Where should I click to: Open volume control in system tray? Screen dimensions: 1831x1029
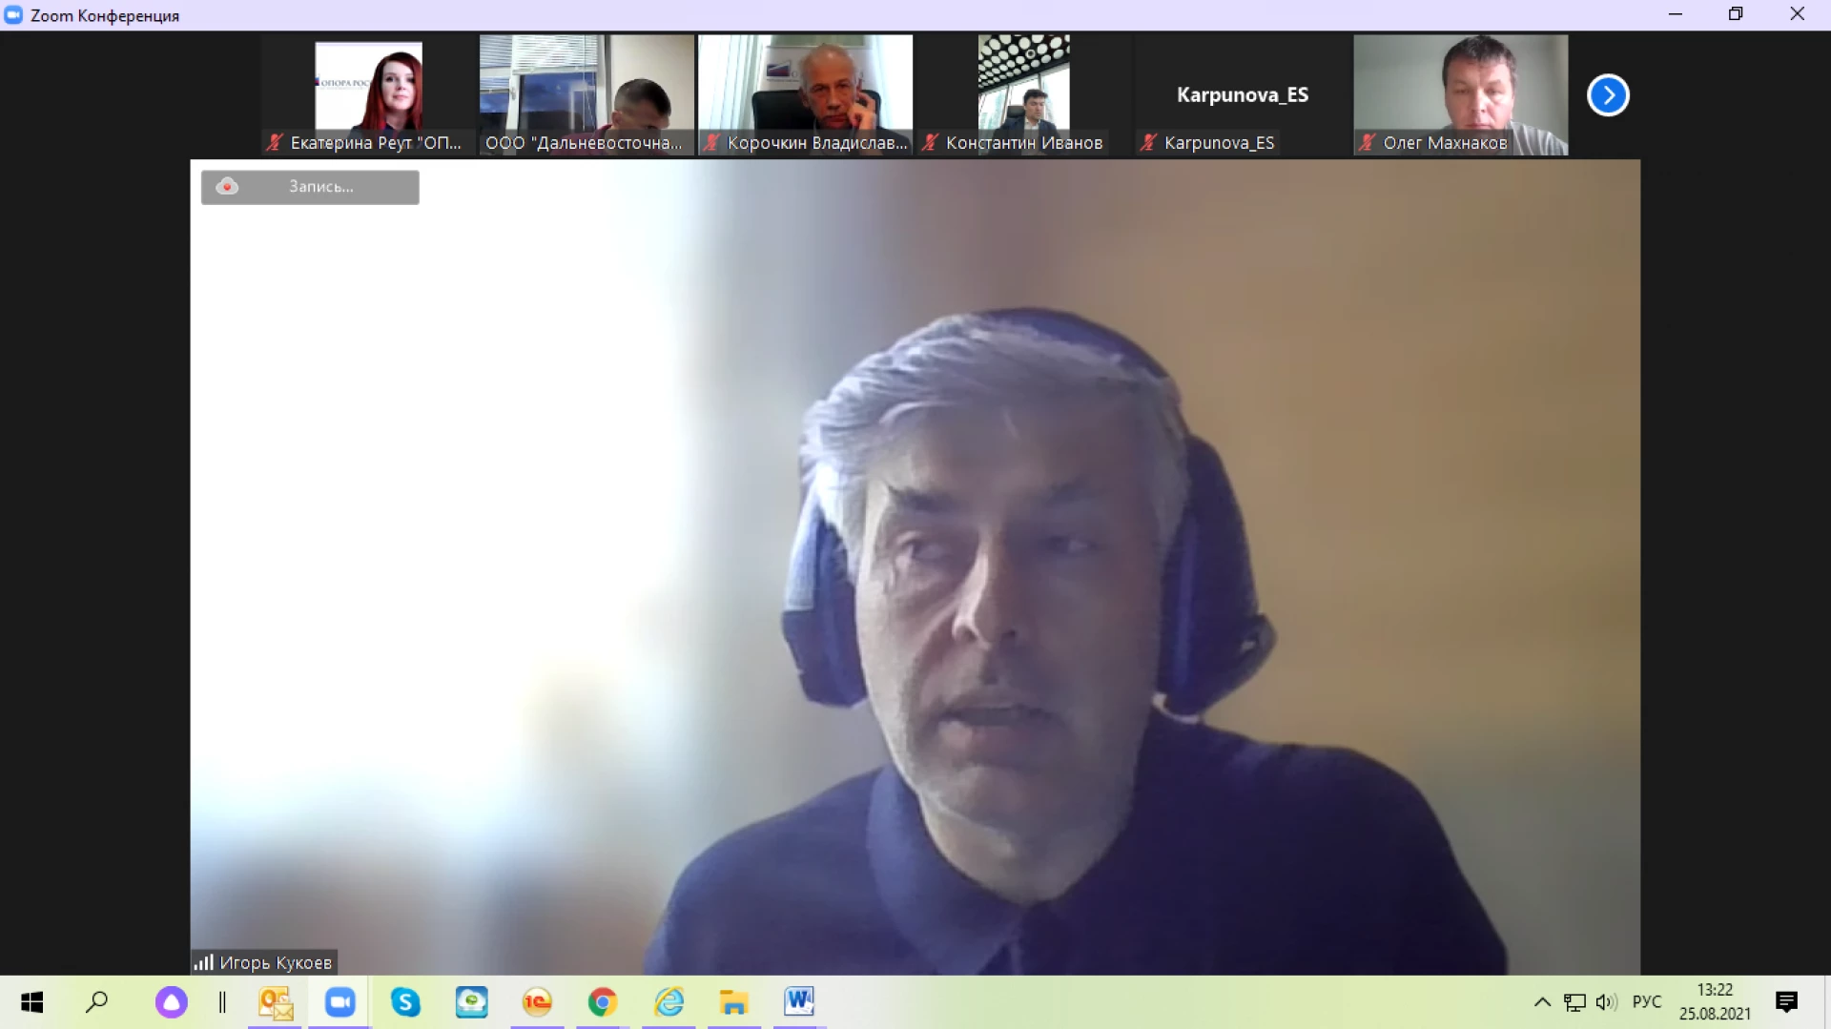[1607, 1002]
